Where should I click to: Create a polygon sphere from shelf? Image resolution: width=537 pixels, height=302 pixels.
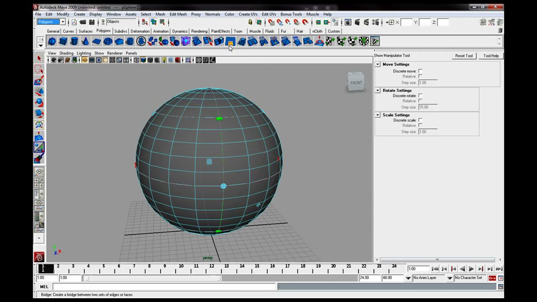pyautogui.click(x=52, y=41)
